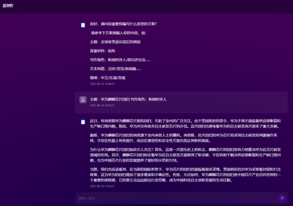
Task: Click the reply paragraph starting 据悉
Action: pos(184,138)
